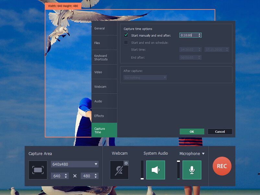Select the Capture Area frame icon
Screen dimensions: 260x195
(38, 170)
